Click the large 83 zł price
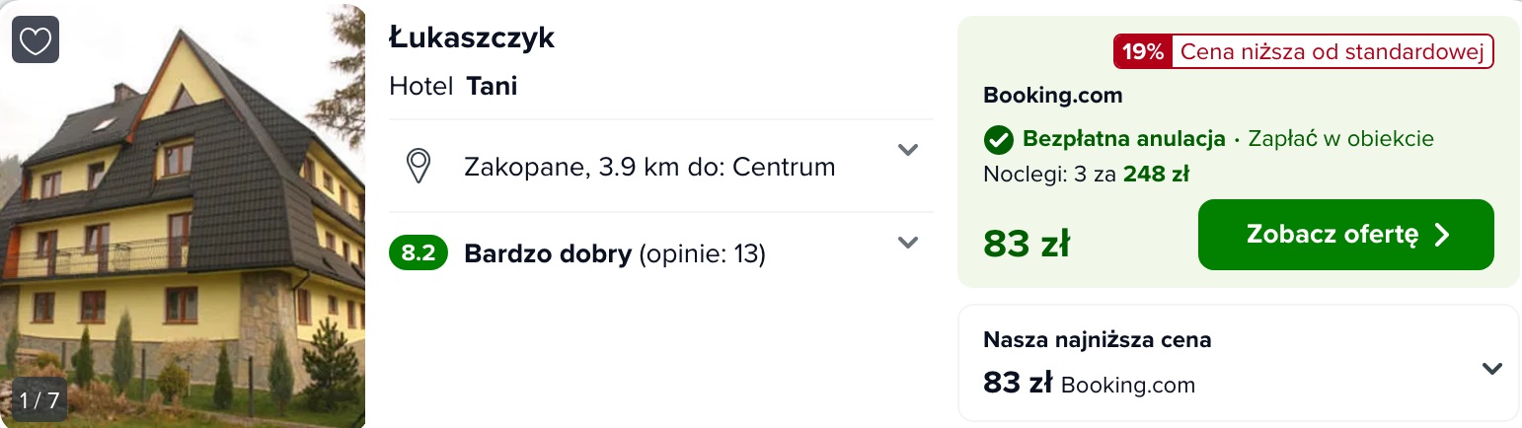The image size is (1522, 428). [x=1027, y=244]
